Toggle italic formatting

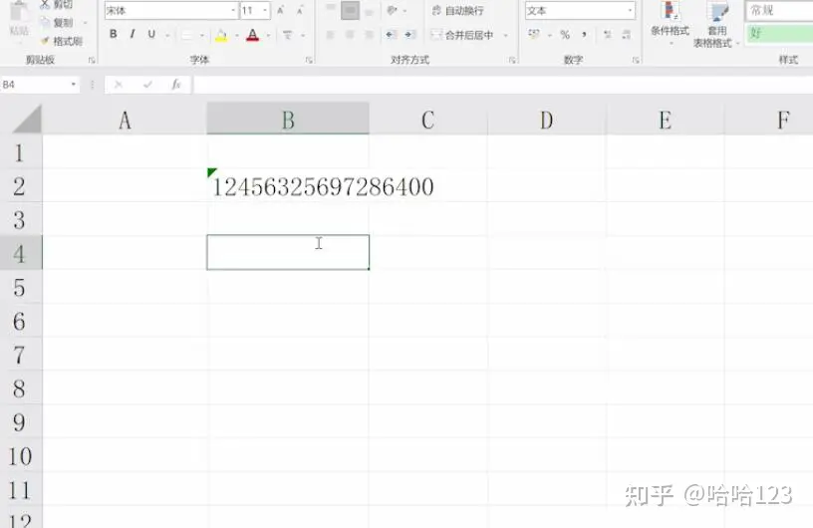click(133, 34)
